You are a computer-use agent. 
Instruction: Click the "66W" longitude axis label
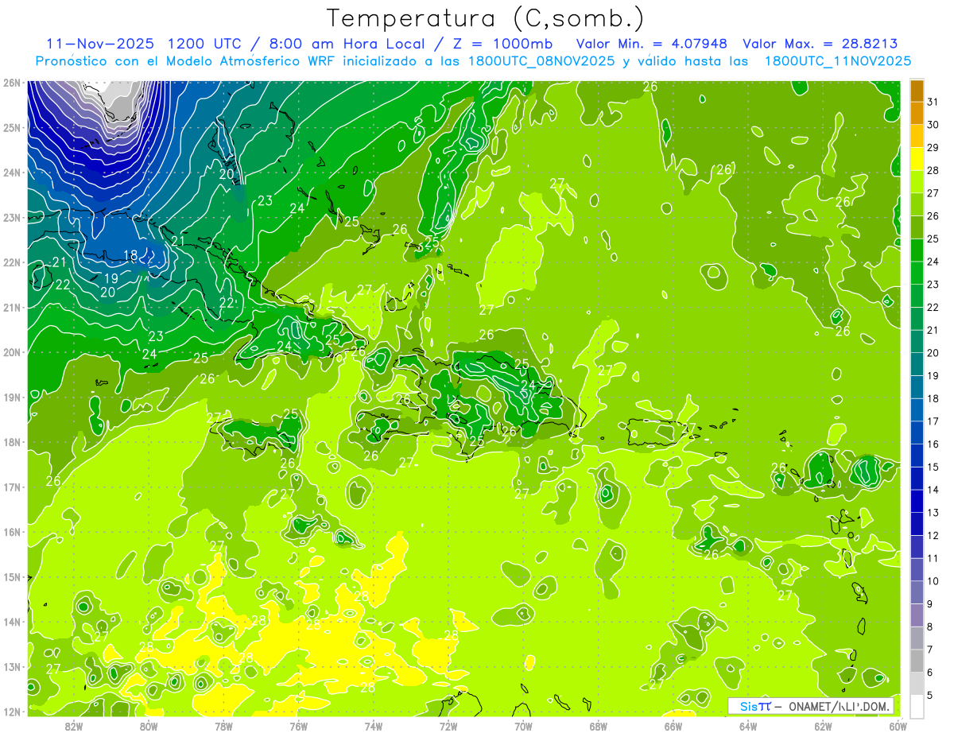coord(673,725)
